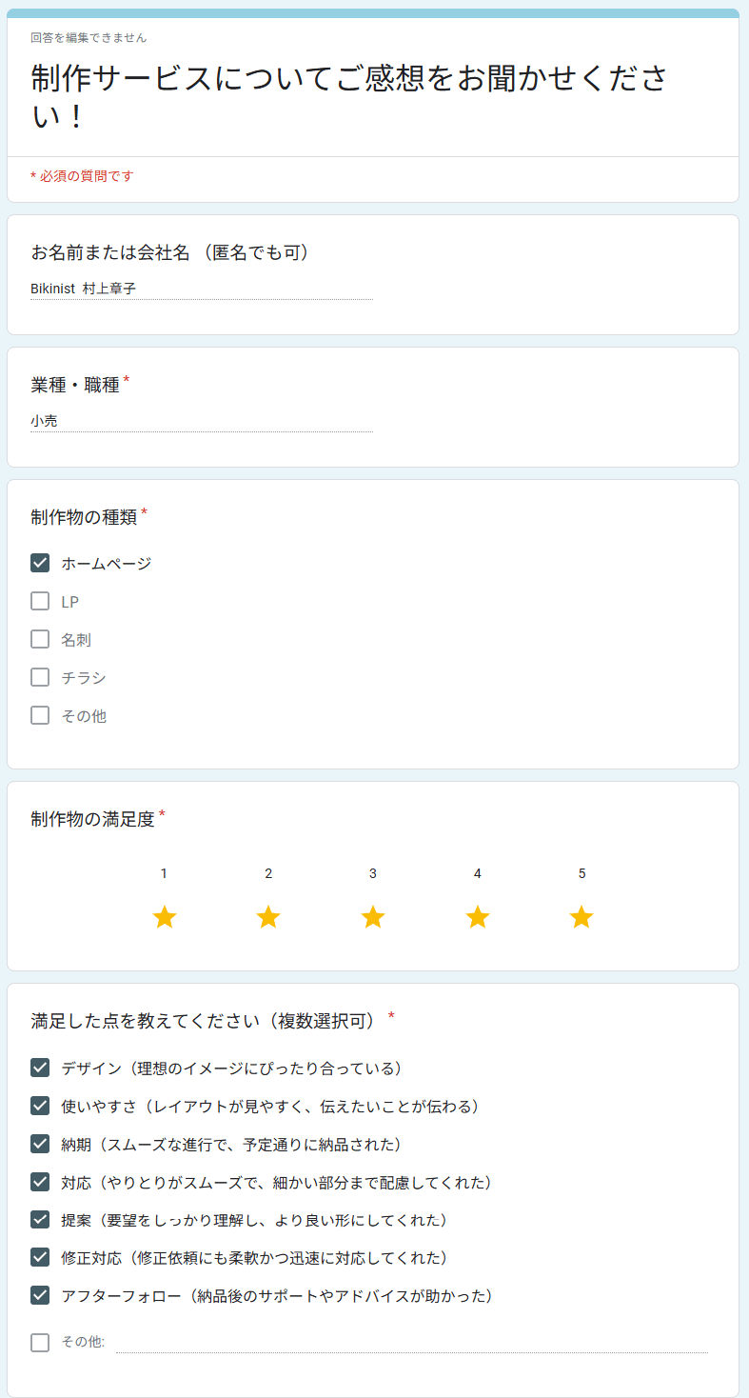Uncheck the 提案 checkbox
This screenshot has height=1398, width=749.
click(40, 1219)
